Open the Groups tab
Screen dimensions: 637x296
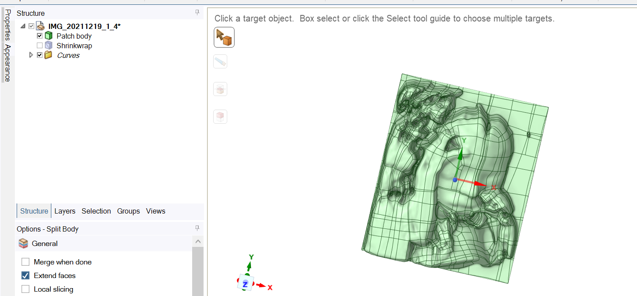(129, 211)
